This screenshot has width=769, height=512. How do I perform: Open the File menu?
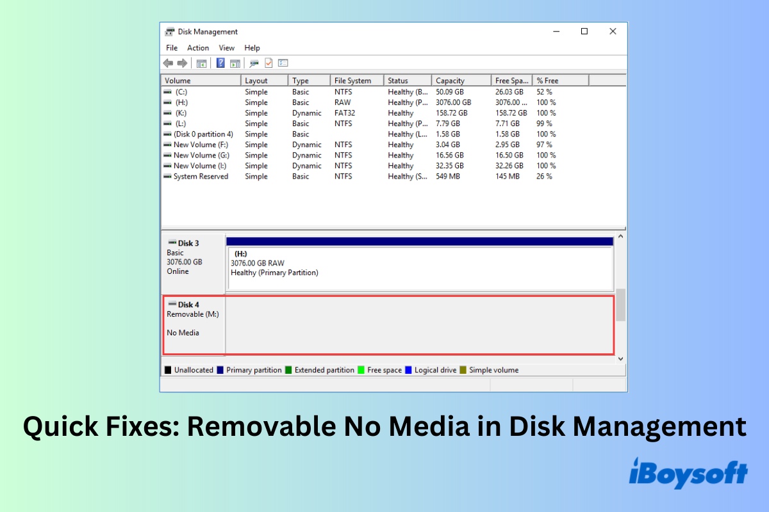tap(171, 47)
